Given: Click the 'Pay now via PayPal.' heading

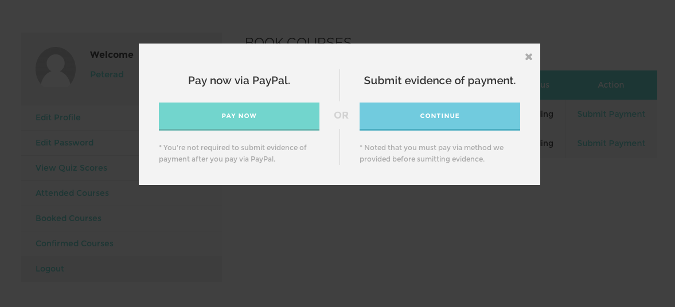Looking at the screenshot, I should coord(239,81).
